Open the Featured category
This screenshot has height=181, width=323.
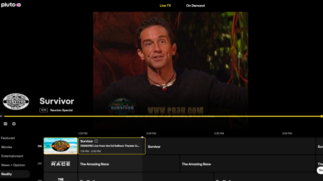(x=8, y=138)
